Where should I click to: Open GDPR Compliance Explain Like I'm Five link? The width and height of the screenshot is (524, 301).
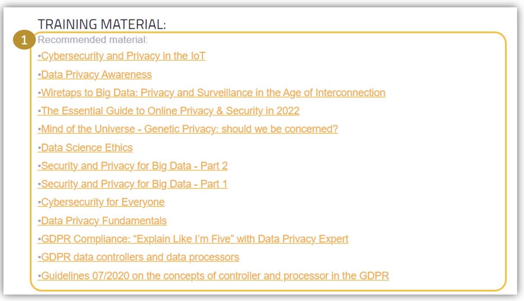[x=195, y=239]
